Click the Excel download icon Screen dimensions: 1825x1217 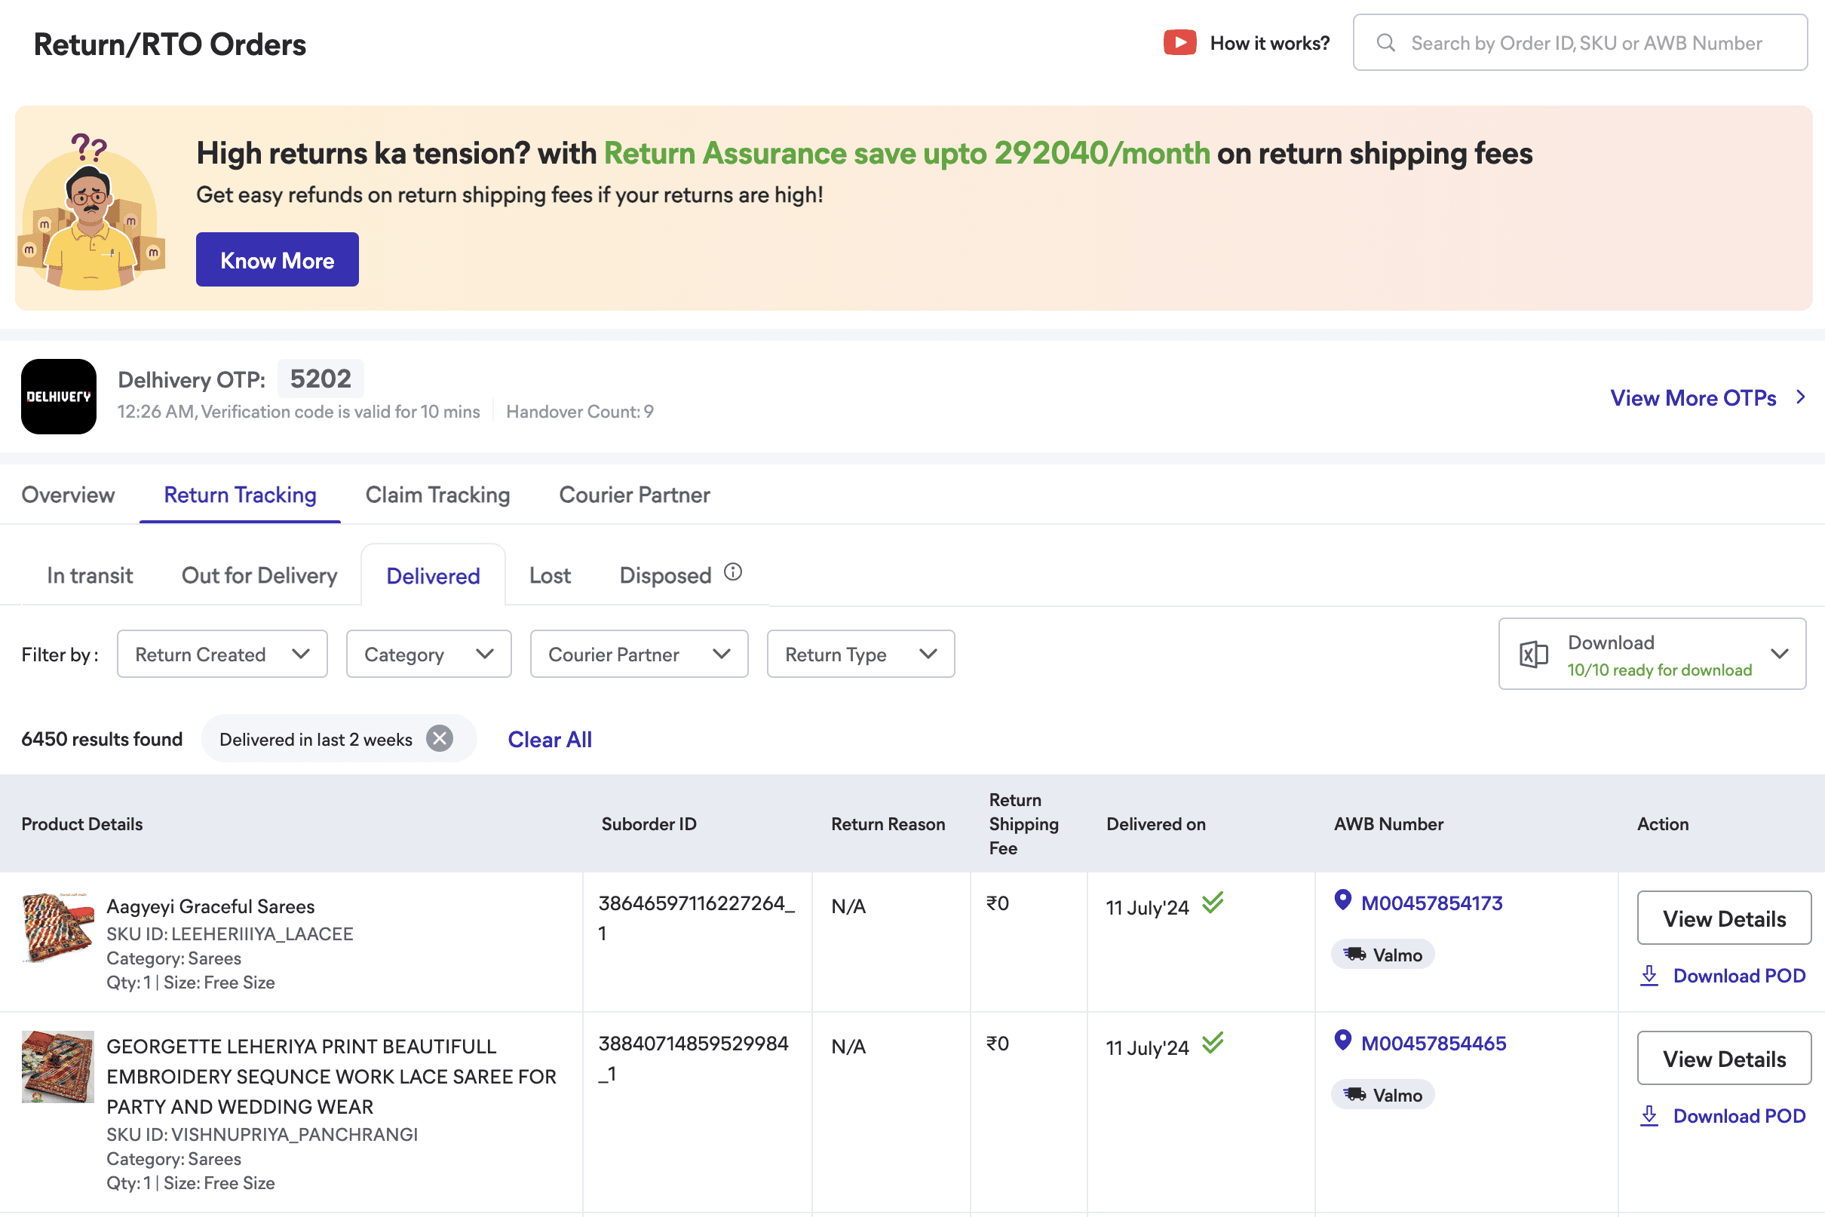(x=1533, y=654)
